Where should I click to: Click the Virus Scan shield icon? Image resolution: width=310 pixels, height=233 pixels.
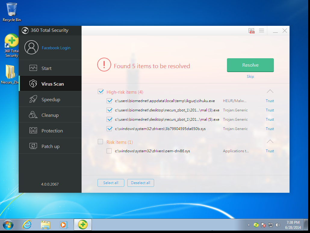[33, 84]
